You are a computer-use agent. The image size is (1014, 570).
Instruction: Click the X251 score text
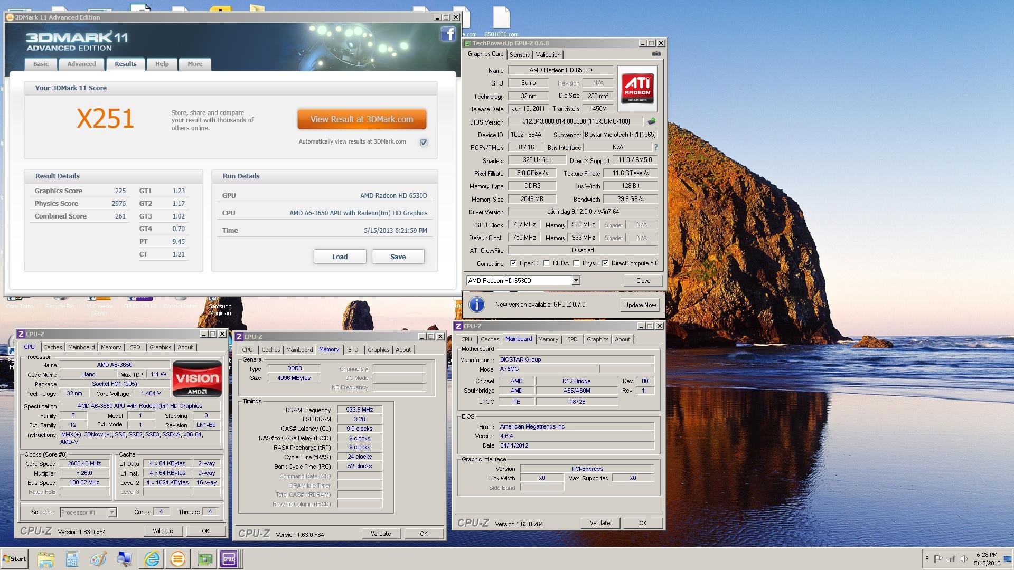[x=105, y=119]
